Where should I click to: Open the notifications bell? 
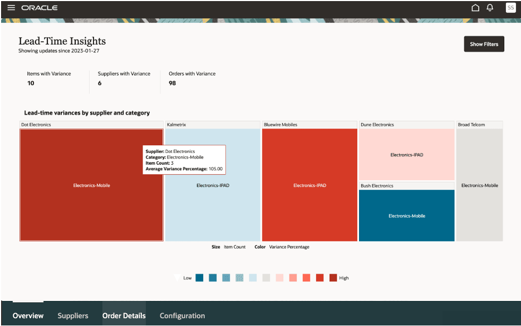(x=490, y=8)
